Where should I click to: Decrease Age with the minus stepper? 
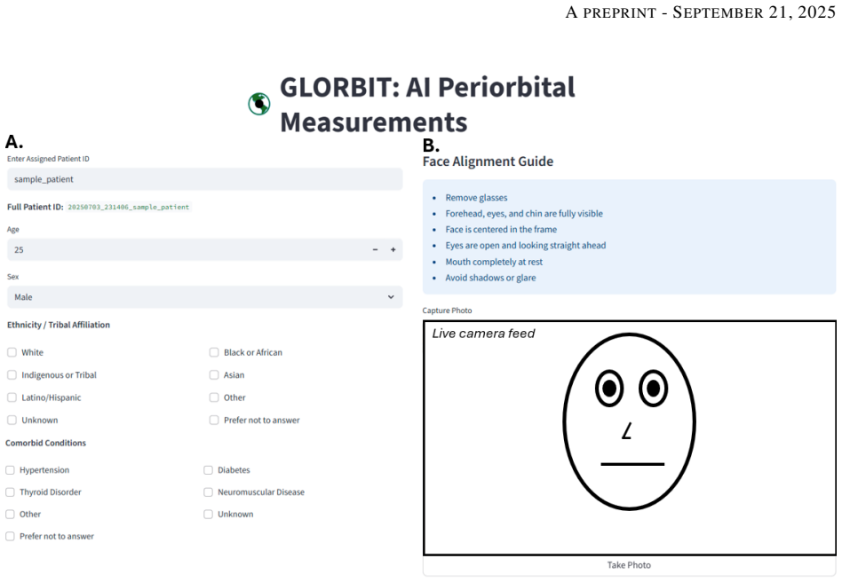[375, 250]
